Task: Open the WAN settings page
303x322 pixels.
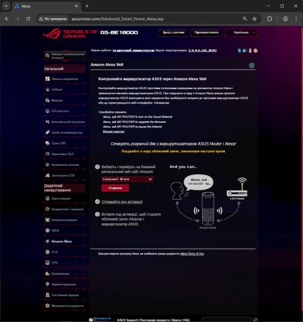Action: click(65, 230)
